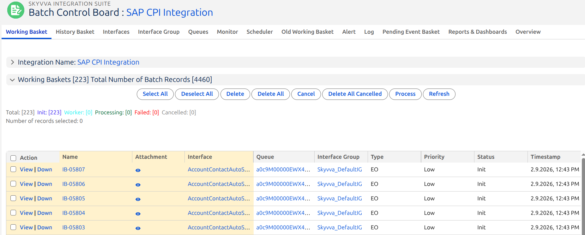Open the Reports & Dashboards tab
Image resolution: width=585 pixels, height=235 pixels.
[478, 32]
